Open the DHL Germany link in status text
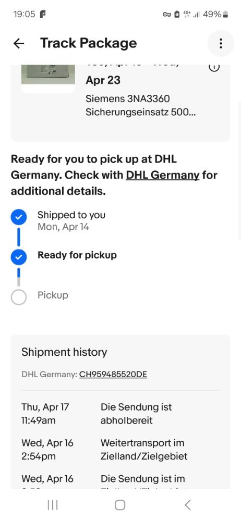The height and width of the screenshot is (521, 241). point(162,175)
